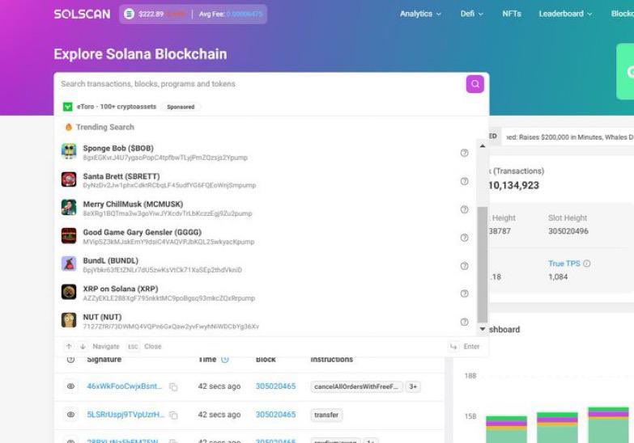The width and height of the screenshot is (634, 443).
Task: Select NUT (NUT) trending result
Action: (x=266, y=322)
